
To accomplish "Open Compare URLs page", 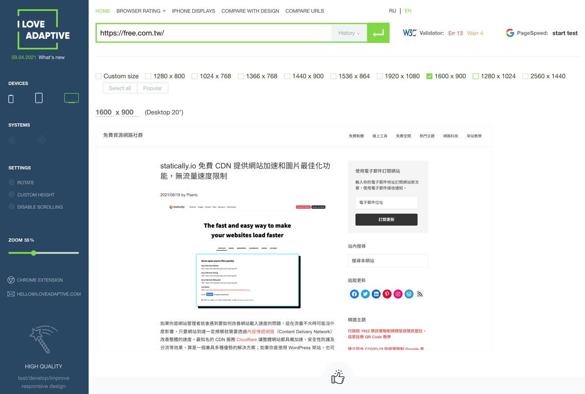I will coord(304,11).
